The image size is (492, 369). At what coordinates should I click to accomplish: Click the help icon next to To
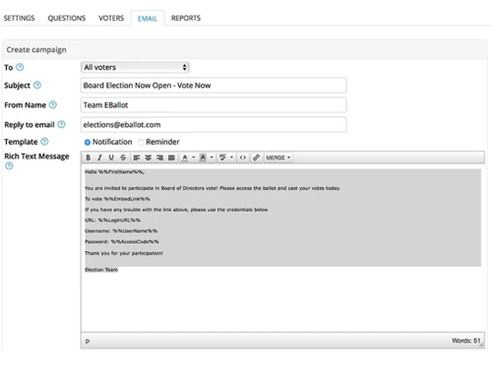pos(20,67)
